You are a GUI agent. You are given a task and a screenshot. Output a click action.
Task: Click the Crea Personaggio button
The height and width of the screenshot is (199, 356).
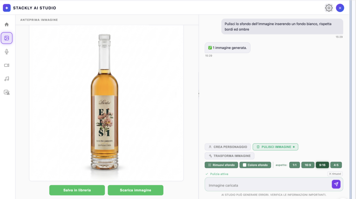pos(228,147)
